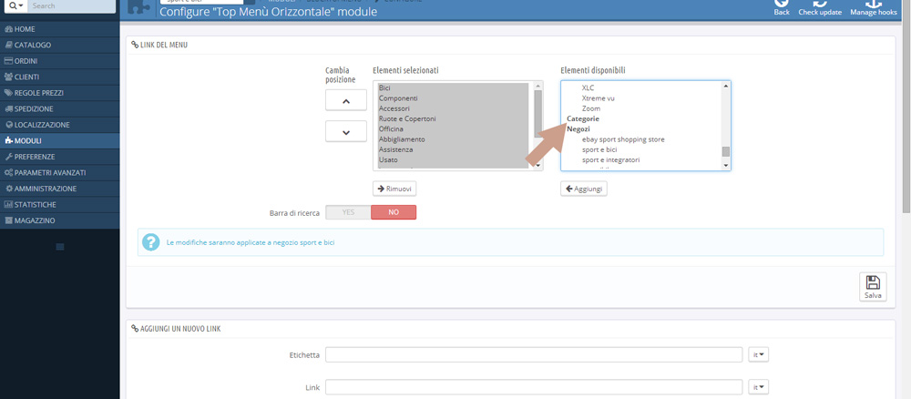Open the AMMINISTRAZIONE sidebar menu
Image resolution: width=911 pixels, height=399 pixels.
pyautogui.click(x=60, y=189)
